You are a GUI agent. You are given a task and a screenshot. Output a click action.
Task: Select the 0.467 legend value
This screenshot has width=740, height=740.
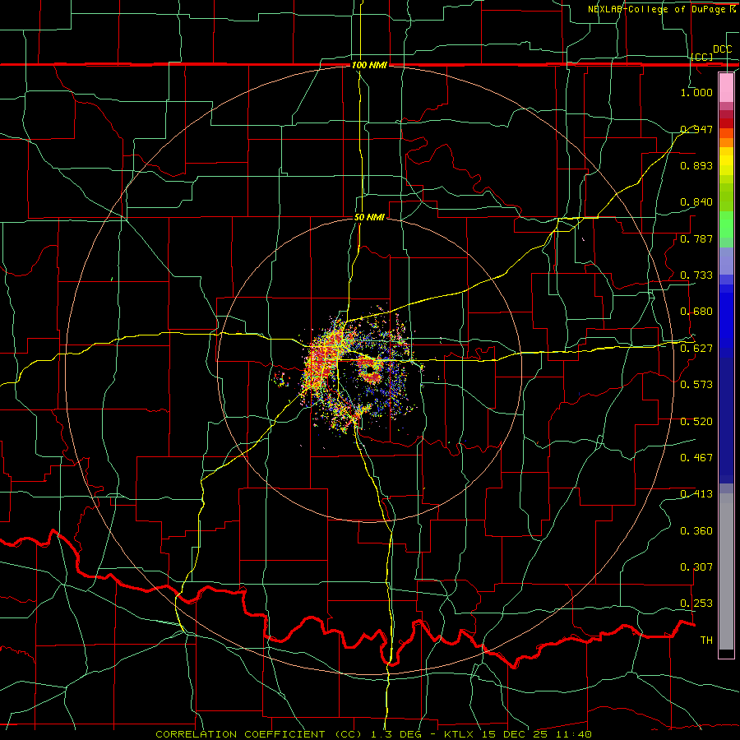tap(696, 458)
